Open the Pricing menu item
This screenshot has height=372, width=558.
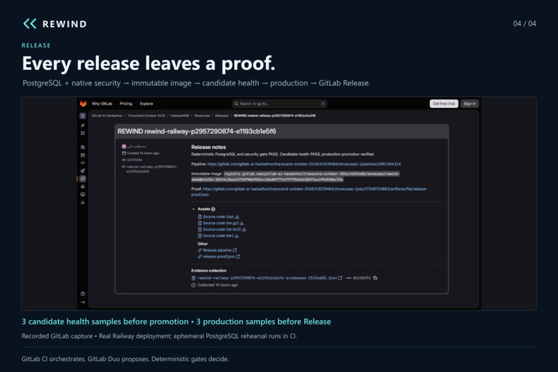point(126,104)
